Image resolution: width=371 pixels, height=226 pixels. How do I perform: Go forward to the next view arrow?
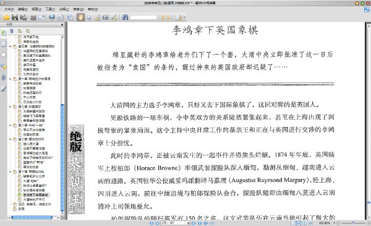pyautogui.click(x=212, y=223)
